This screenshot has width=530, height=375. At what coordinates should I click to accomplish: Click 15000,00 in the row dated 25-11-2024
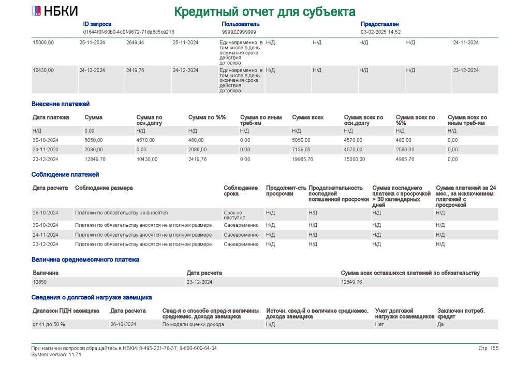click(43, 42)
